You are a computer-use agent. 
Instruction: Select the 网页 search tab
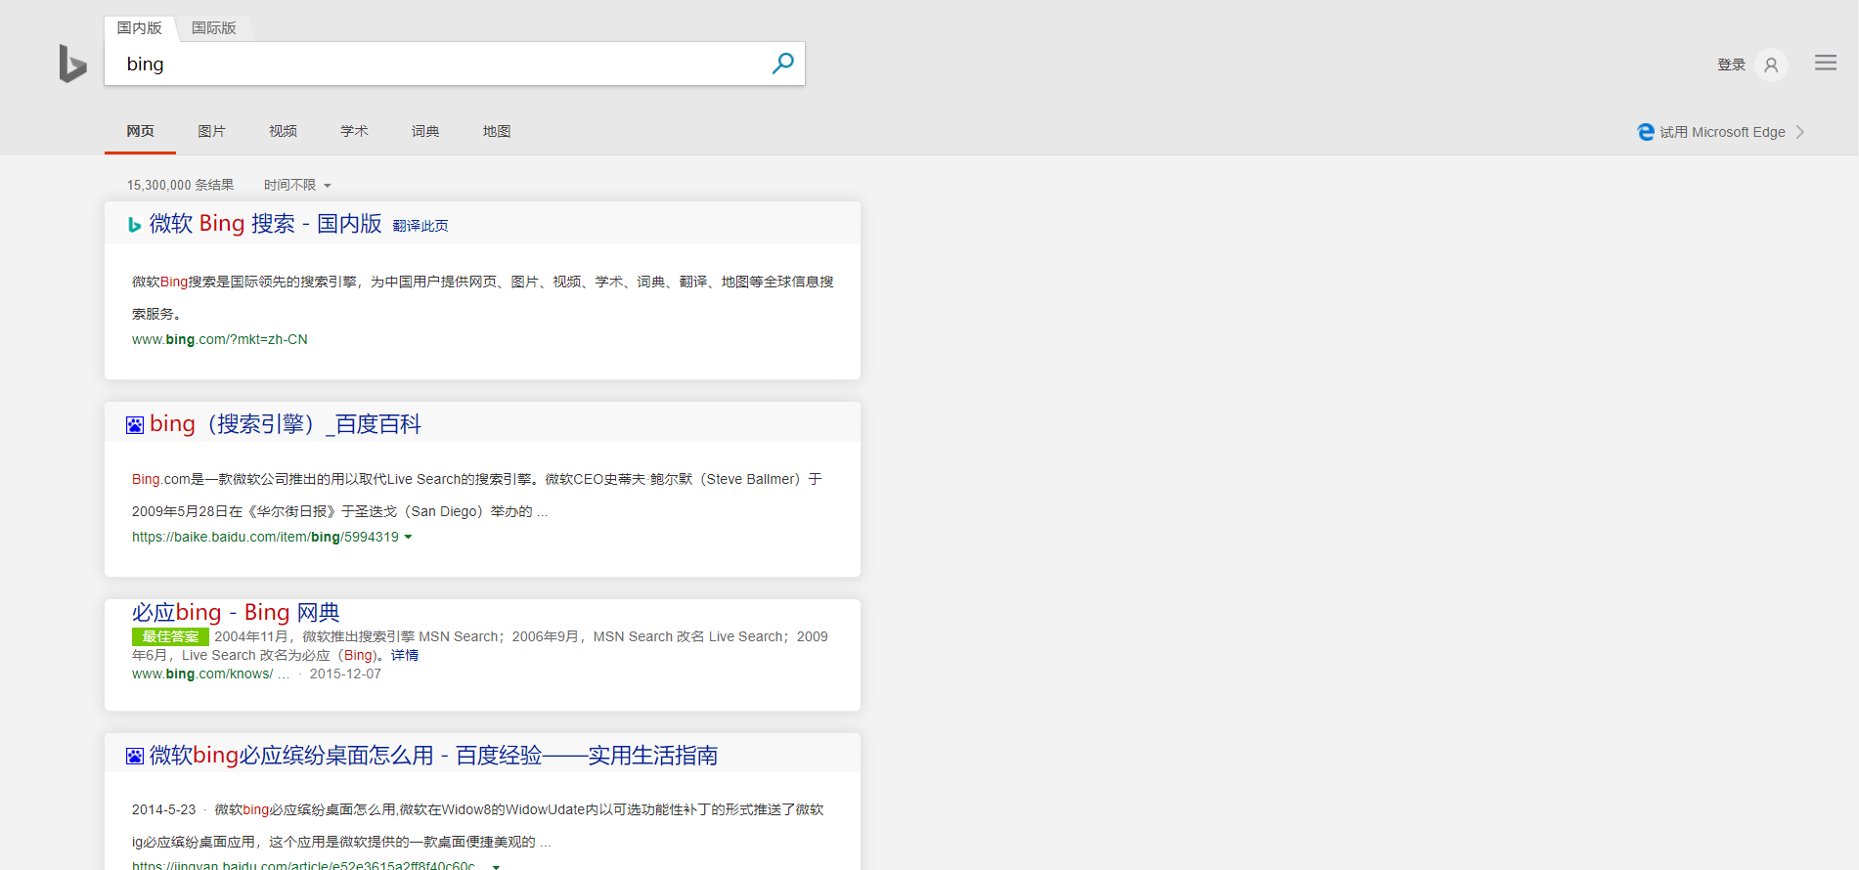140,131
